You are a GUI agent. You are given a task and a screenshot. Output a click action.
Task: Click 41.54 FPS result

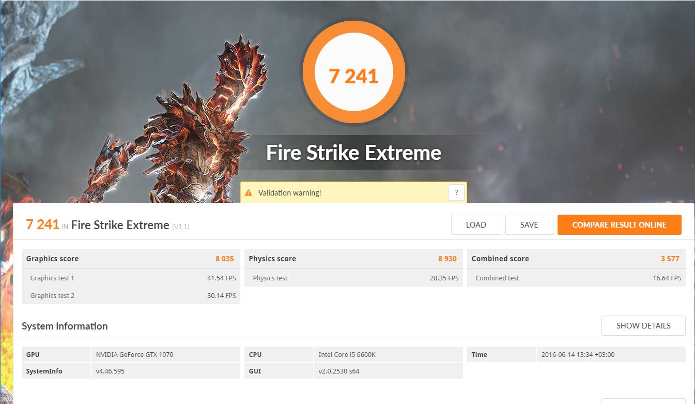[x=221, y=278]
